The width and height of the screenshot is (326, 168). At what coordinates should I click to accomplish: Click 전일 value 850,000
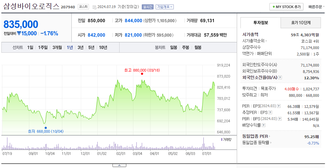point(96,21)
